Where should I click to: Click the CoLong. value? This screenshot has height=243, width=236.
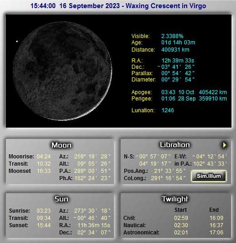coord(168,178)
